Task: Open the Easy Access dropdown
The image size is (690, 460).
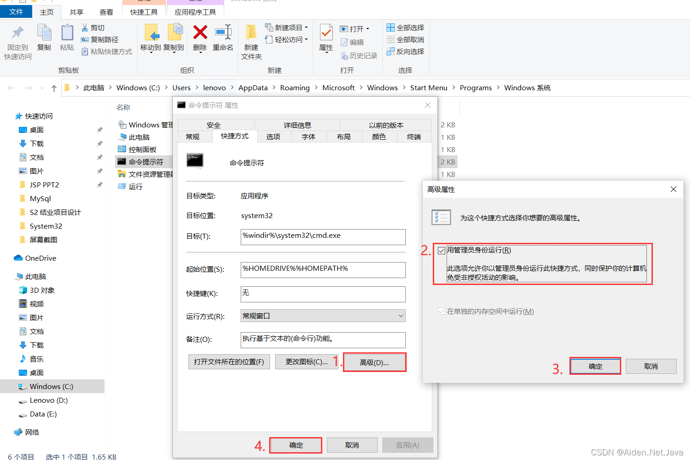Action: coord(287,40)
